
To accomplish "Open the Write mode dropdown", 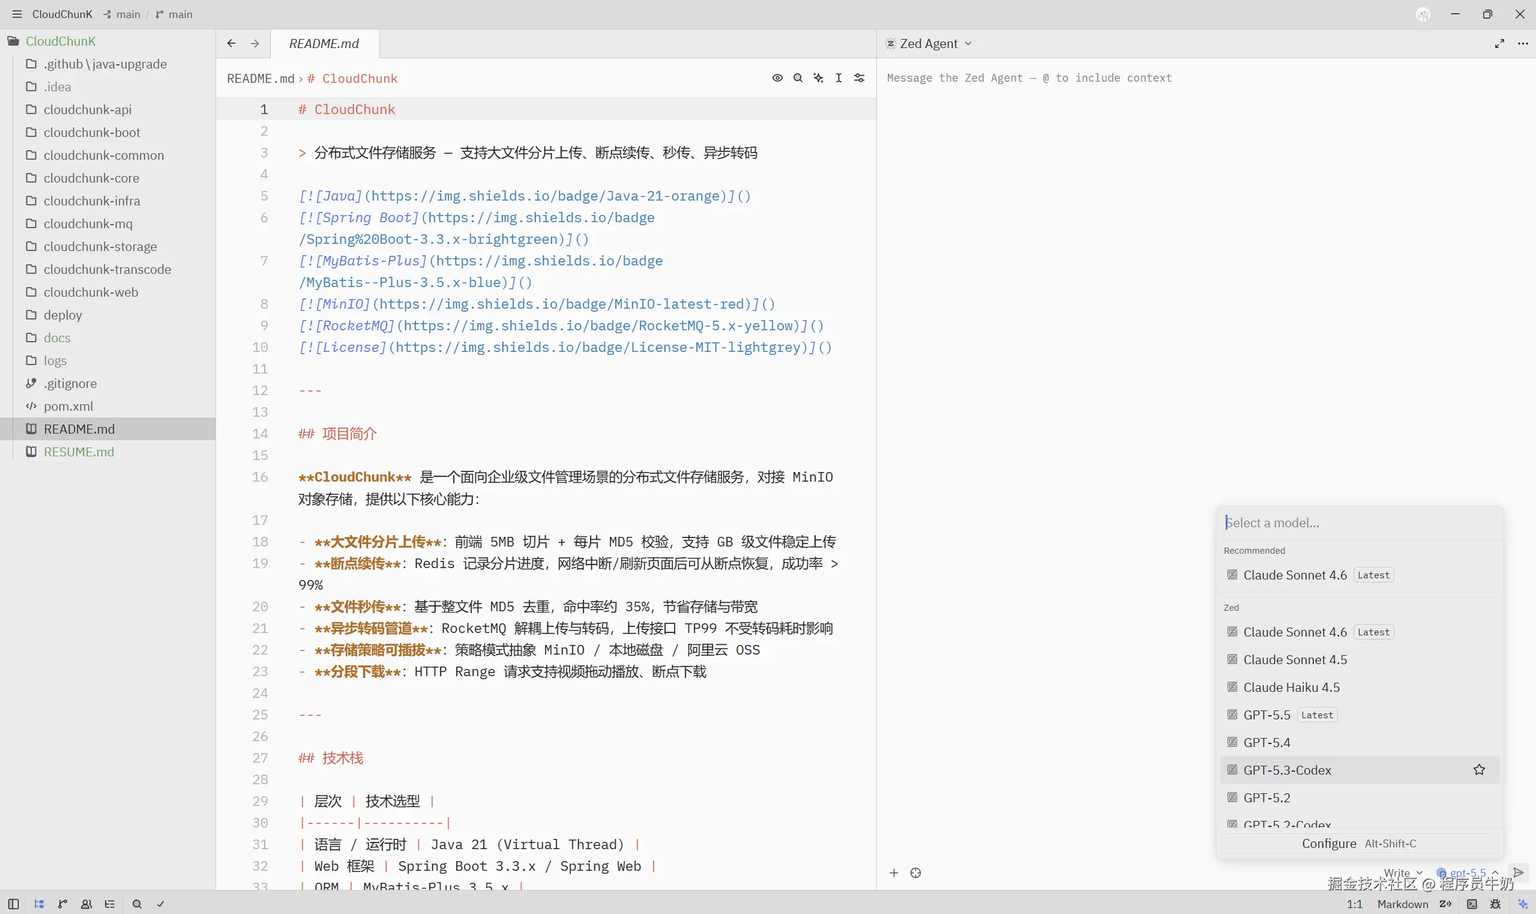I will coord(1403,873).
